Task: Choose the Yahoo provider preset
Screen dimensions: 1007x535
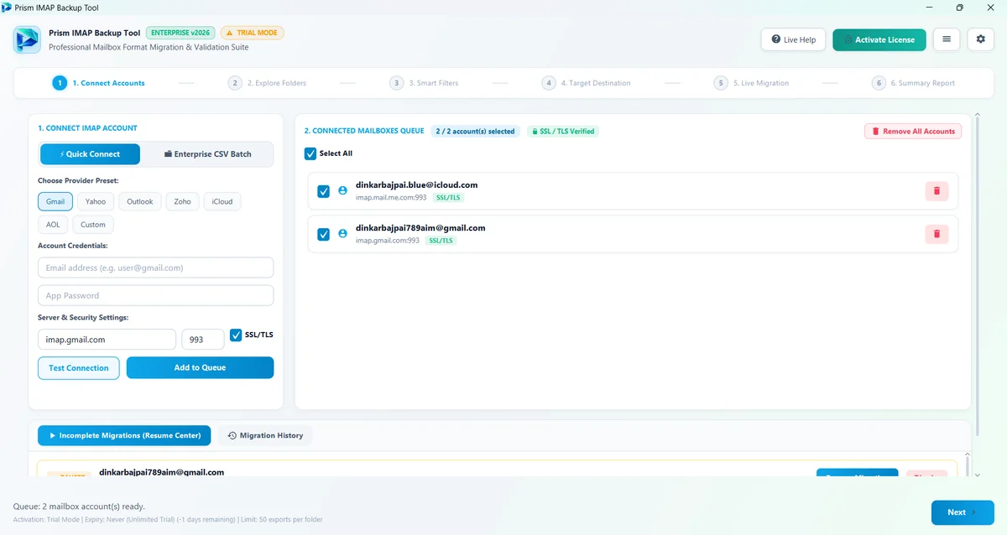Action: click(96, 201)
